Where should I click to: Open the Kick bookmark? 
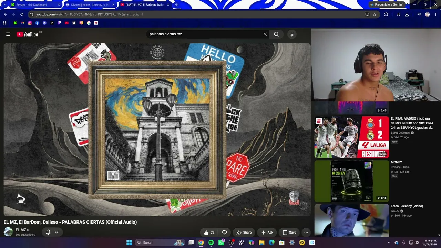point(15,23)
